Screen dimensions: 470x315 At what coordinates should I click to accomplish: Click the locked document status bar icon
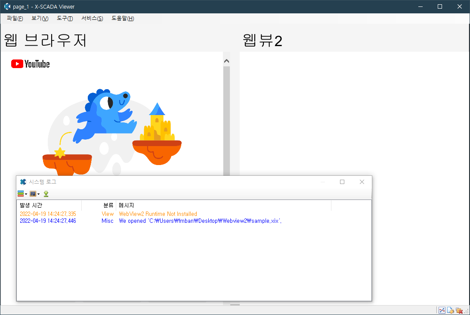click(x=450, y=311)
